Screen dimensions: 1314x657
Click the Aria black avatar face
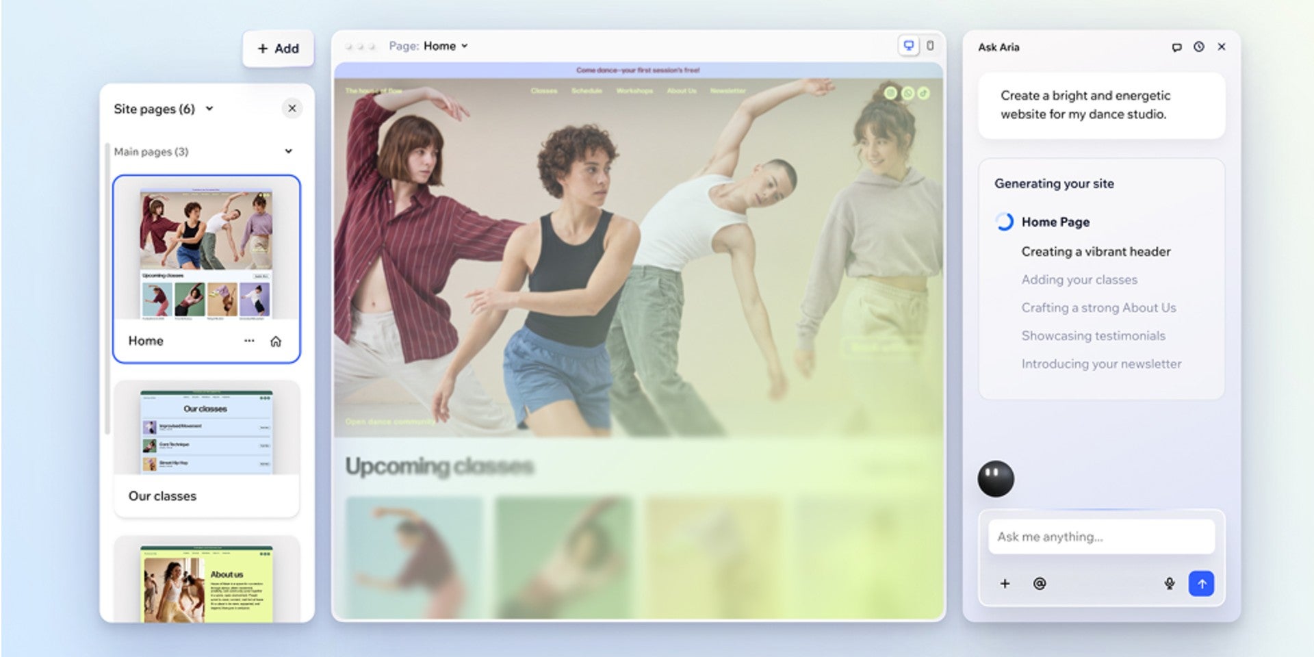click(x=996, y=478)
